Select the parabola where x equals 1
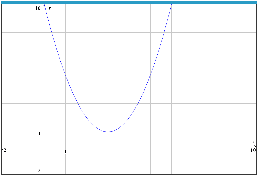The height and width of the screenshot is (176, 258). [x=65, y=75]
